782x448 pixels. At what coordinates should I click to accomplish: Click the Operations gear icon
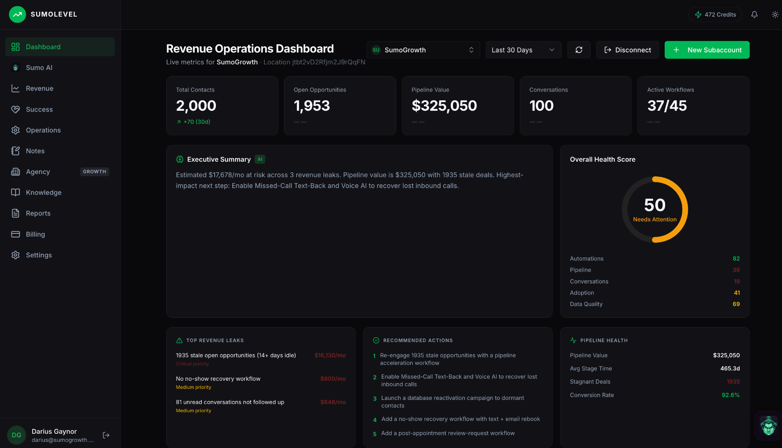[x=15, y=130]
